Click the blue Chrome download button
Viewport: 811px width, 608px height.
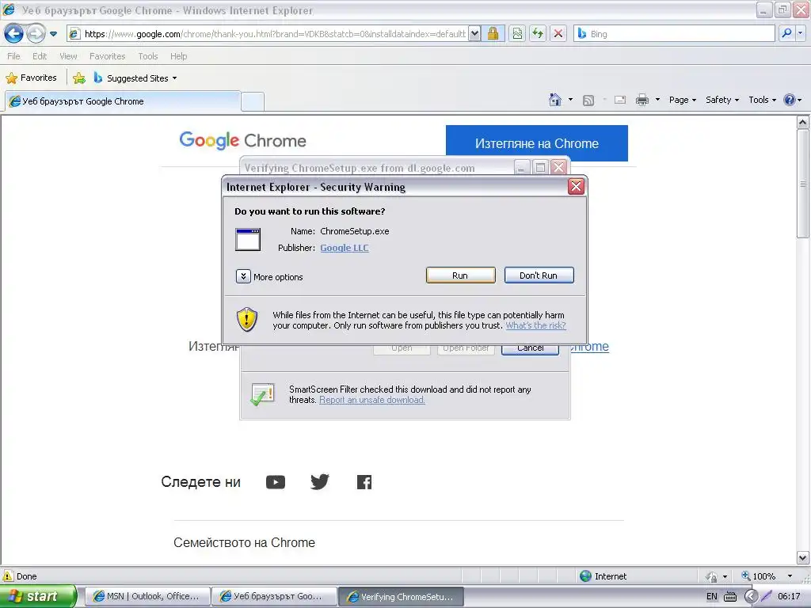click(x=536, y=143)
